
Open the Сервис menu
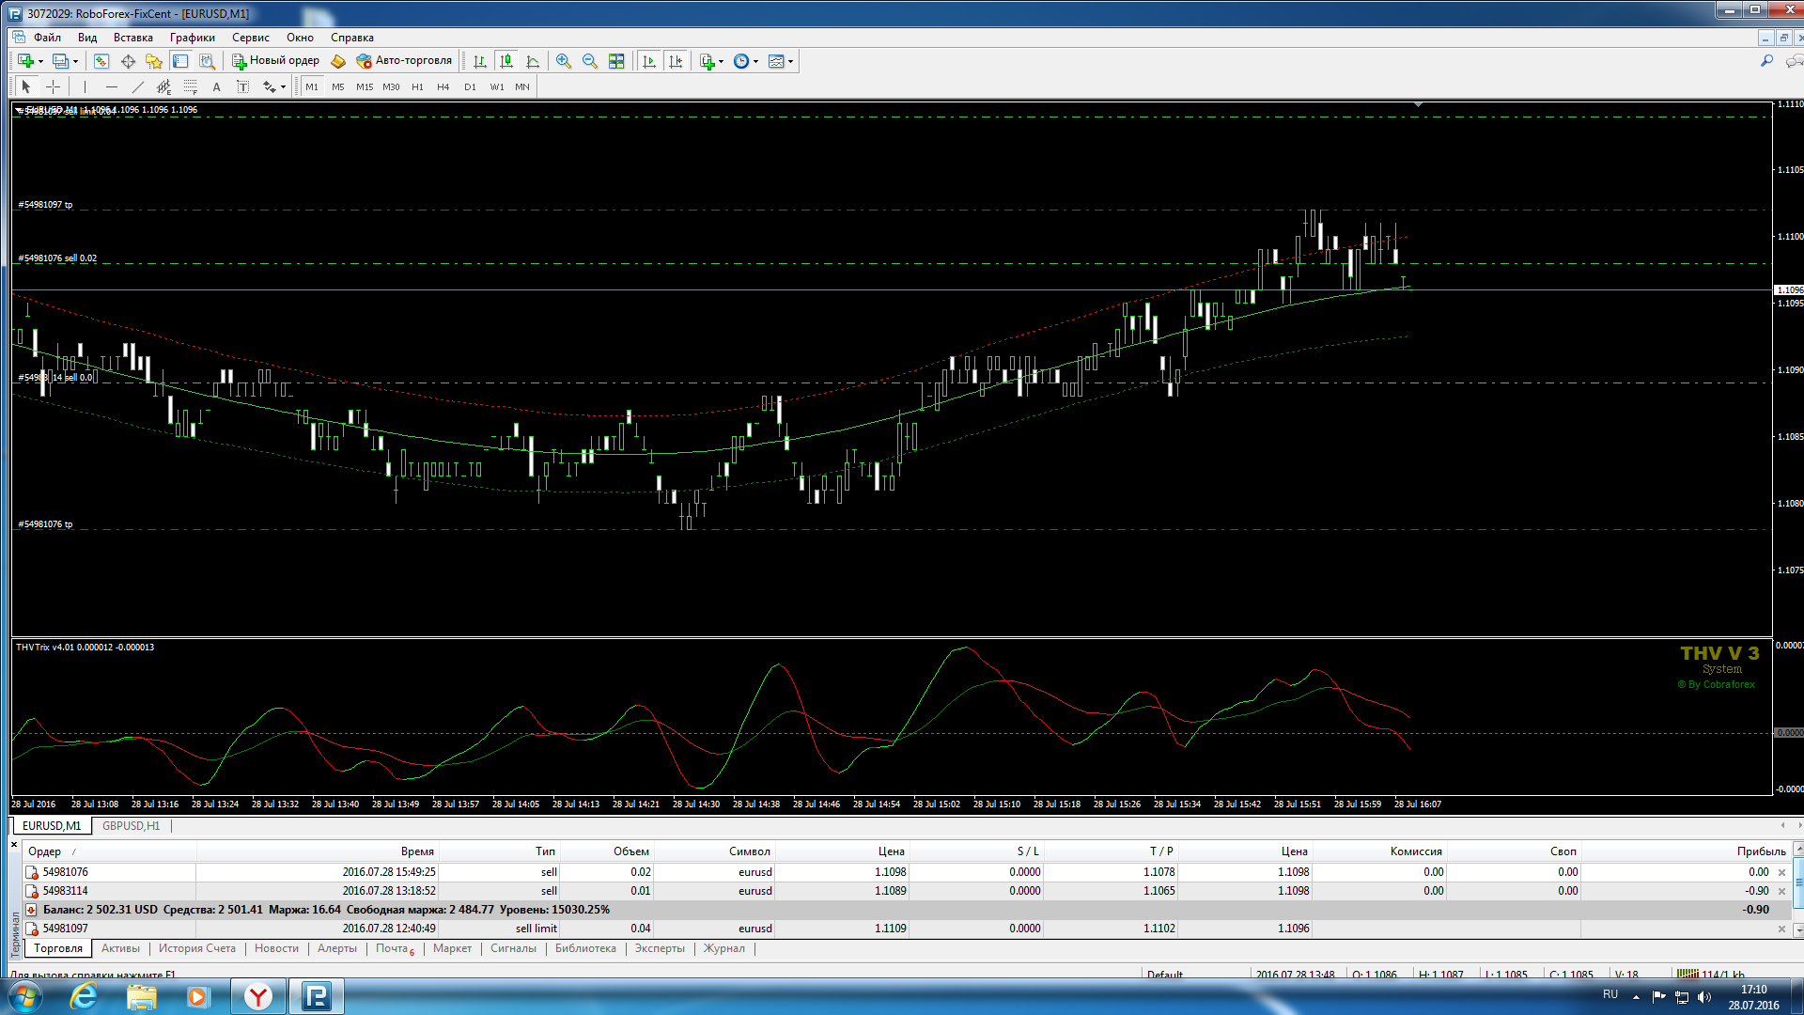250,38
